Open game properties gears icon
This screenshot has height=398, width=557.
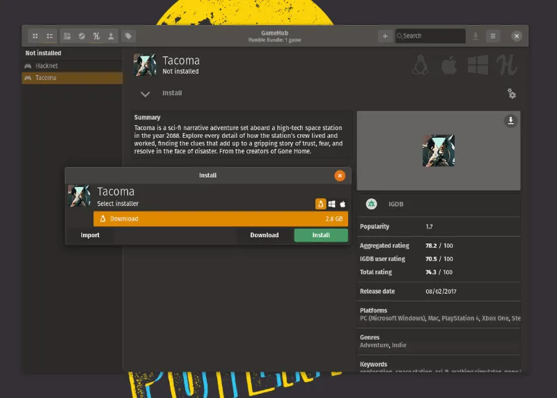tap(512, 94)
